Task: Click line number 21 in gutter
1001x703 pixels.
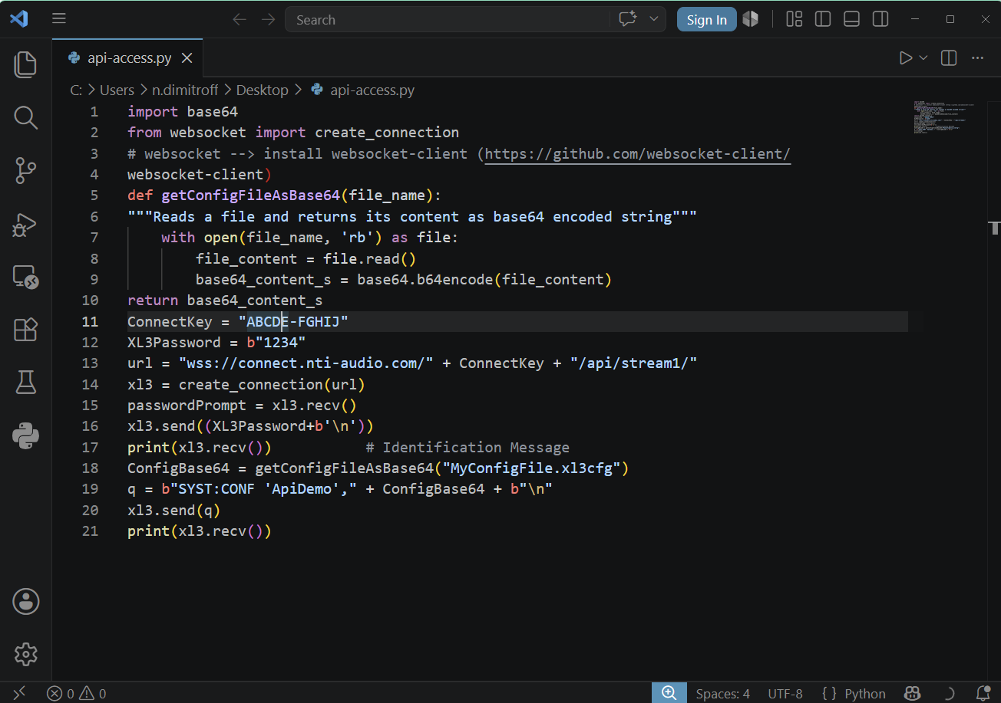Action: pos(91,531)
